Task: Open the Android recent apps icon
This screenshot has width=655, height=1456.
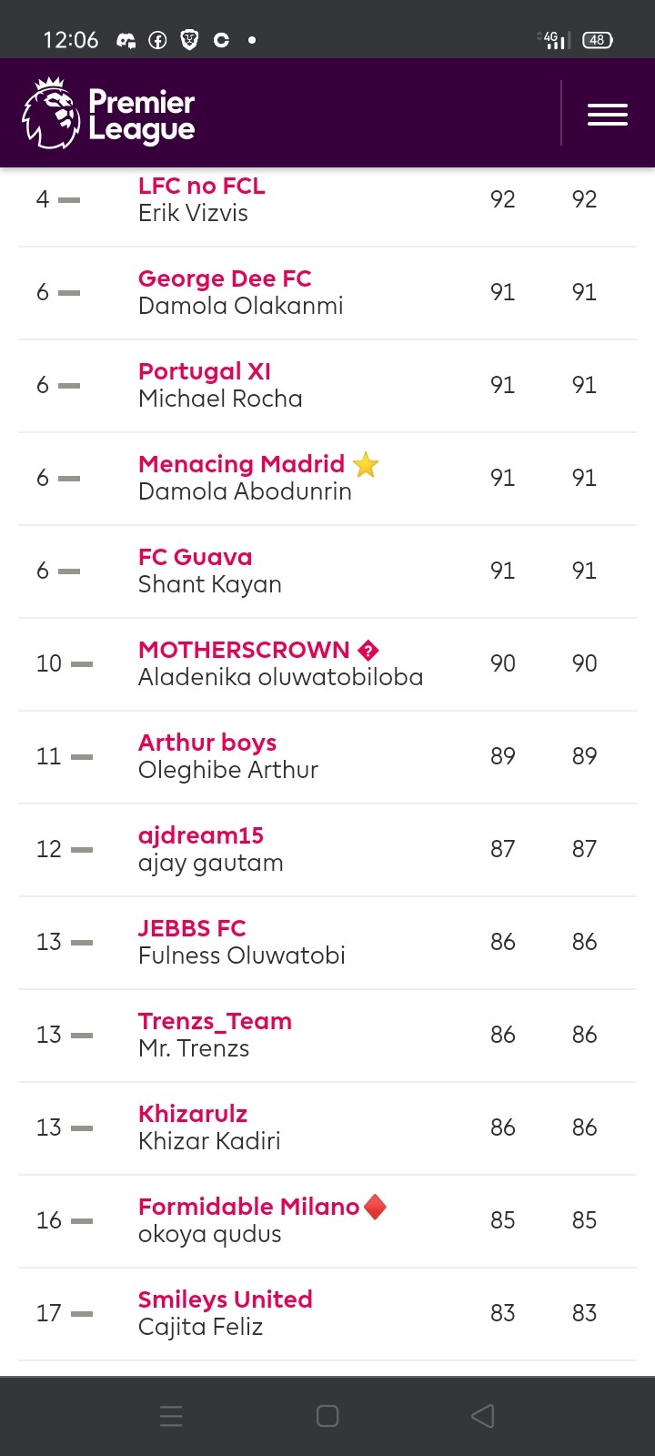Action: (x=171, y=1416)
